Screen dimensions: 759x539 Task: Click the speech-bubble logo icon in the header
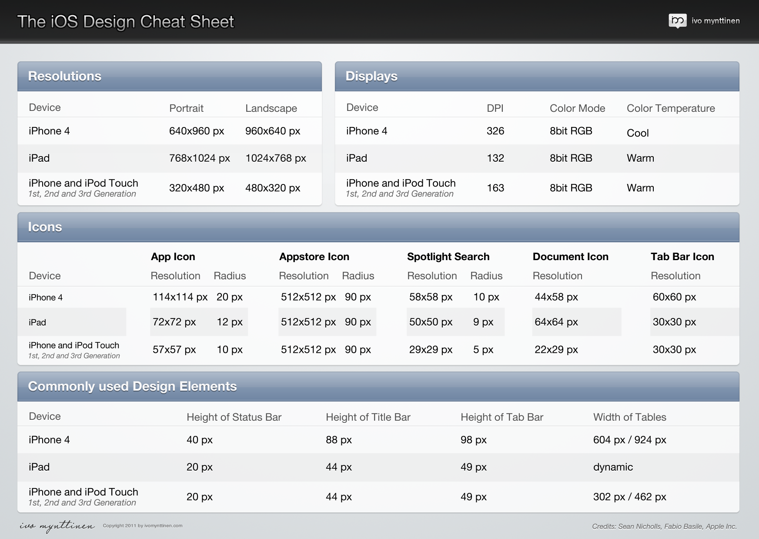tap(677, 20)
